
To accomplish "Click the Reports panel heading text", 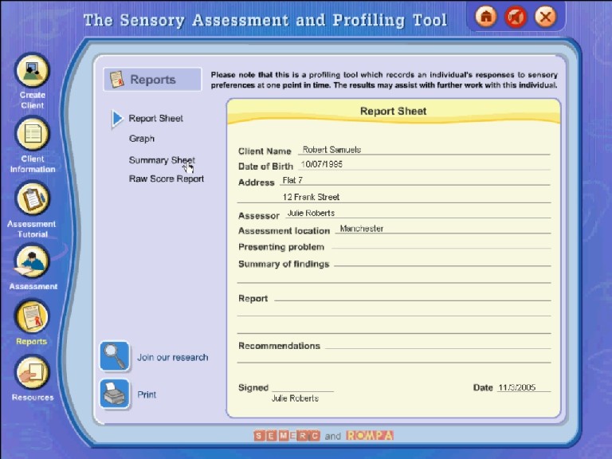I will coord(153,80).
